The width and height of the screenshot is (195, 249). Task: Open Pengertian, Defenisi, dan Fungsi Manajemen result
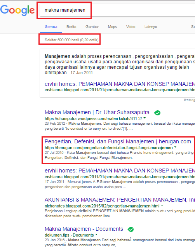tap(118, 141)
